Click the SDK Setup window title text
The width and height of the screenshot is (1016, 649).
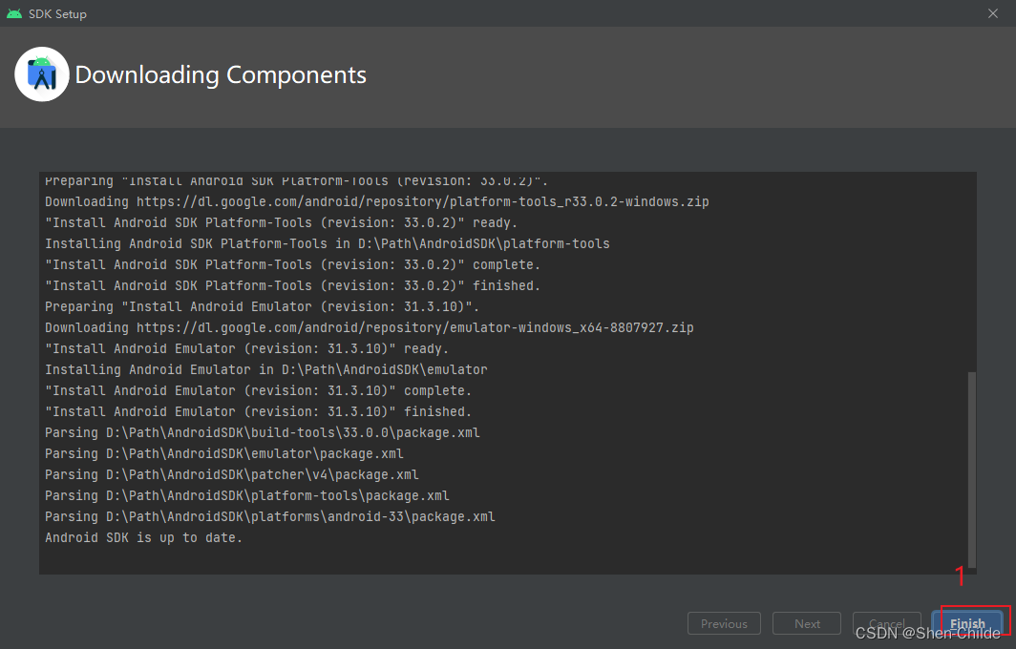coord(57,14)
